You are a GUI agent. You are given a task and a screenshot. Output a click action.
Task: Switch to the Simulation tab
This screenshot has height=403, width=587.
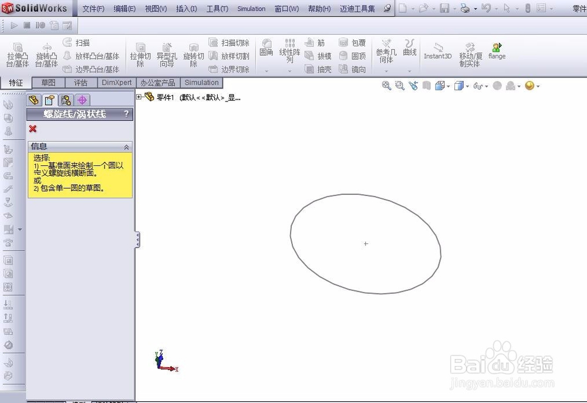click(x=201, y=82)
